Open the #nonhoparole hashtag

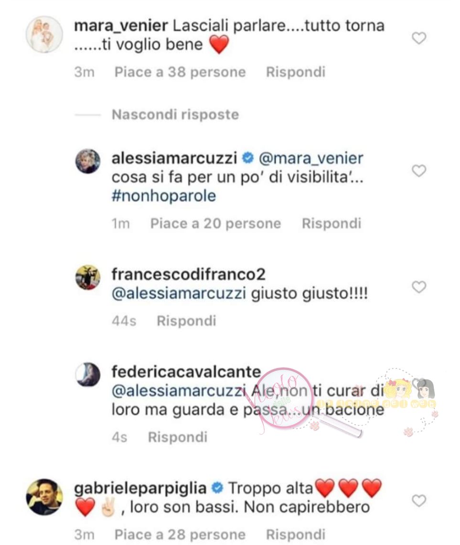164,196
